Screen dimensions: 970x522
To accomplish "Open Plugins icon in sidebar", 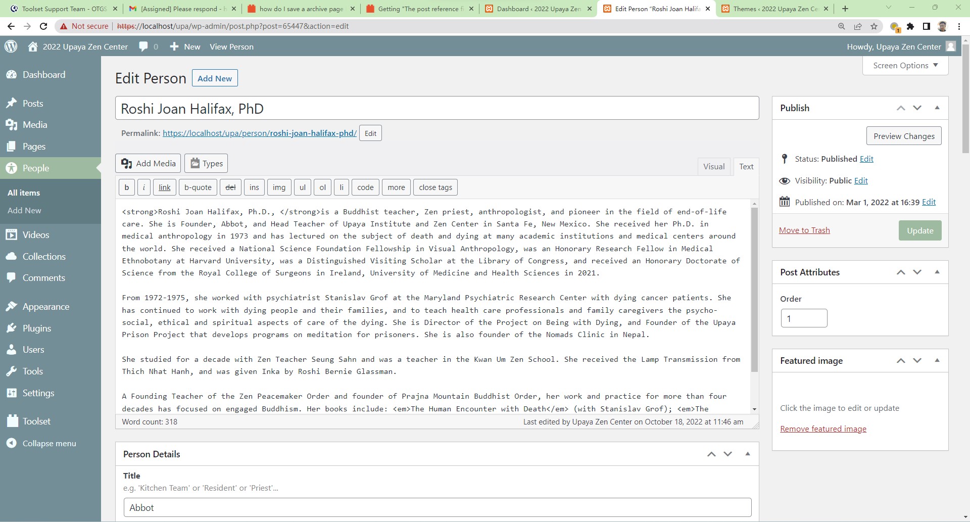I will click(12, 328).
